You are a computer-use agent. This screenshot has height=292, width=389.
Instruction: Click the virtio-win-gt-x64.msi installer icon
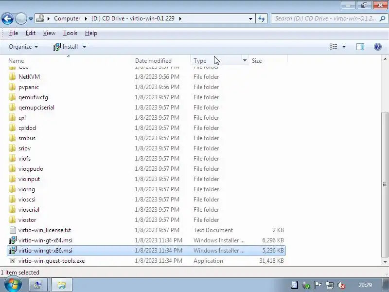pos(13,240)
